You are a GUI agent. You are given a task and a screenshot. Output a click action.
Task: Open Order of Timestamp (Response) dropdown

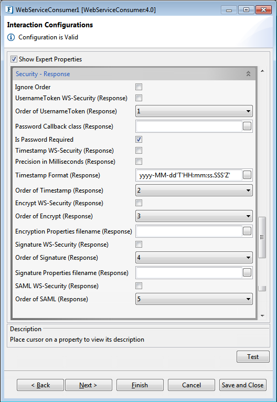[194, 191]
